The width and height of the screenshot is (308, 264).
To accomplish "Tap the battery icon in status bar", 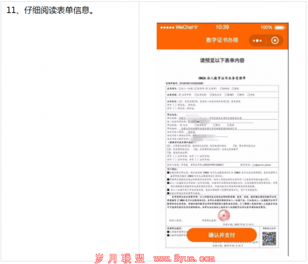I will tap(279, 27).
